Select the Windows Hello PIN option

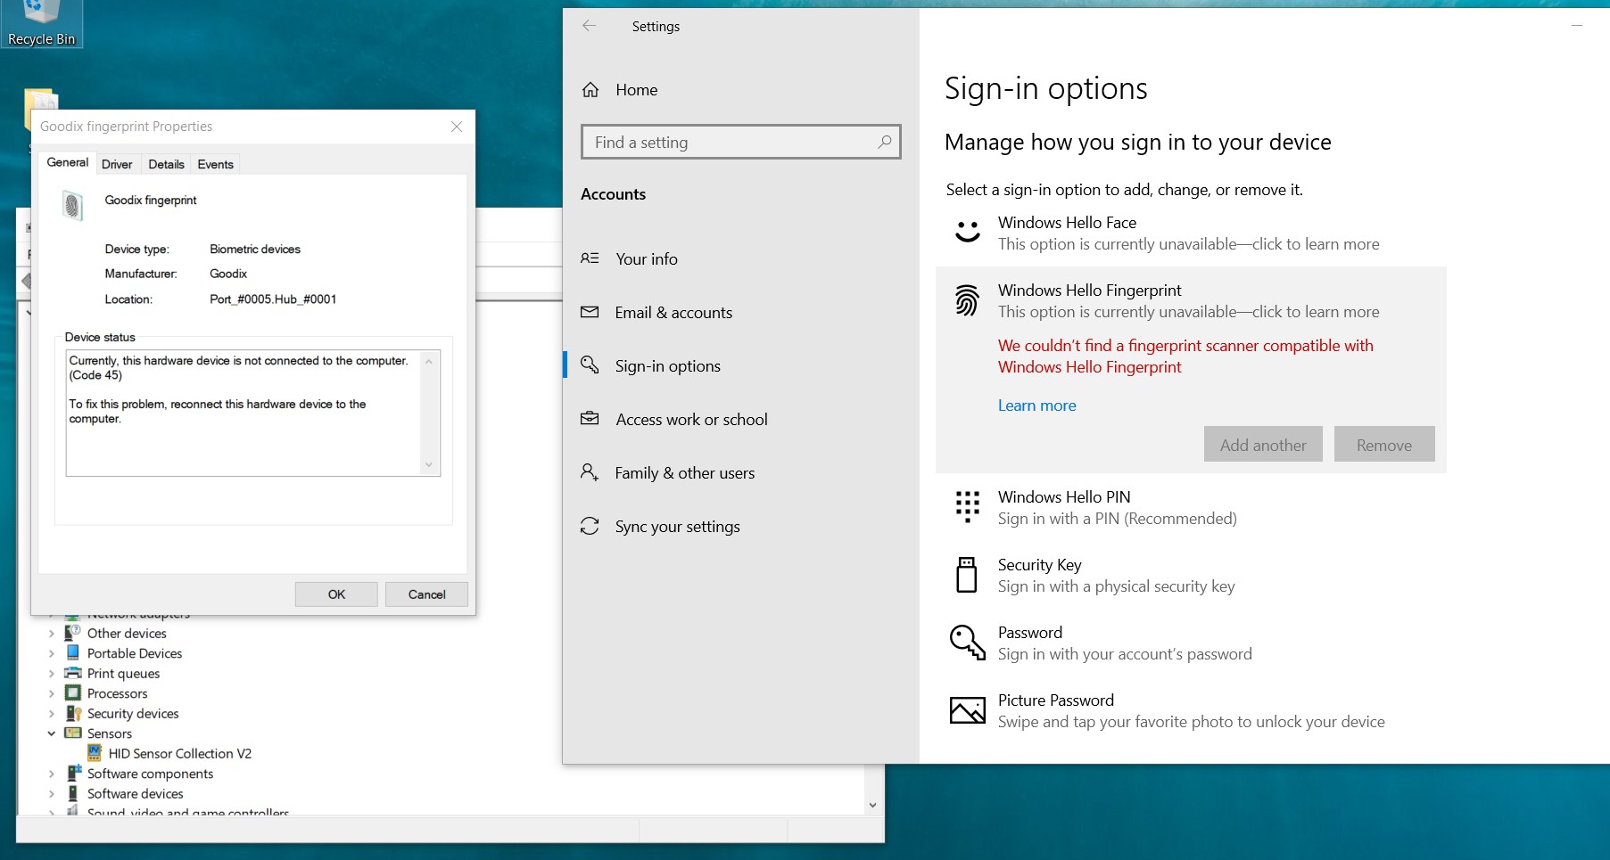1191,507
